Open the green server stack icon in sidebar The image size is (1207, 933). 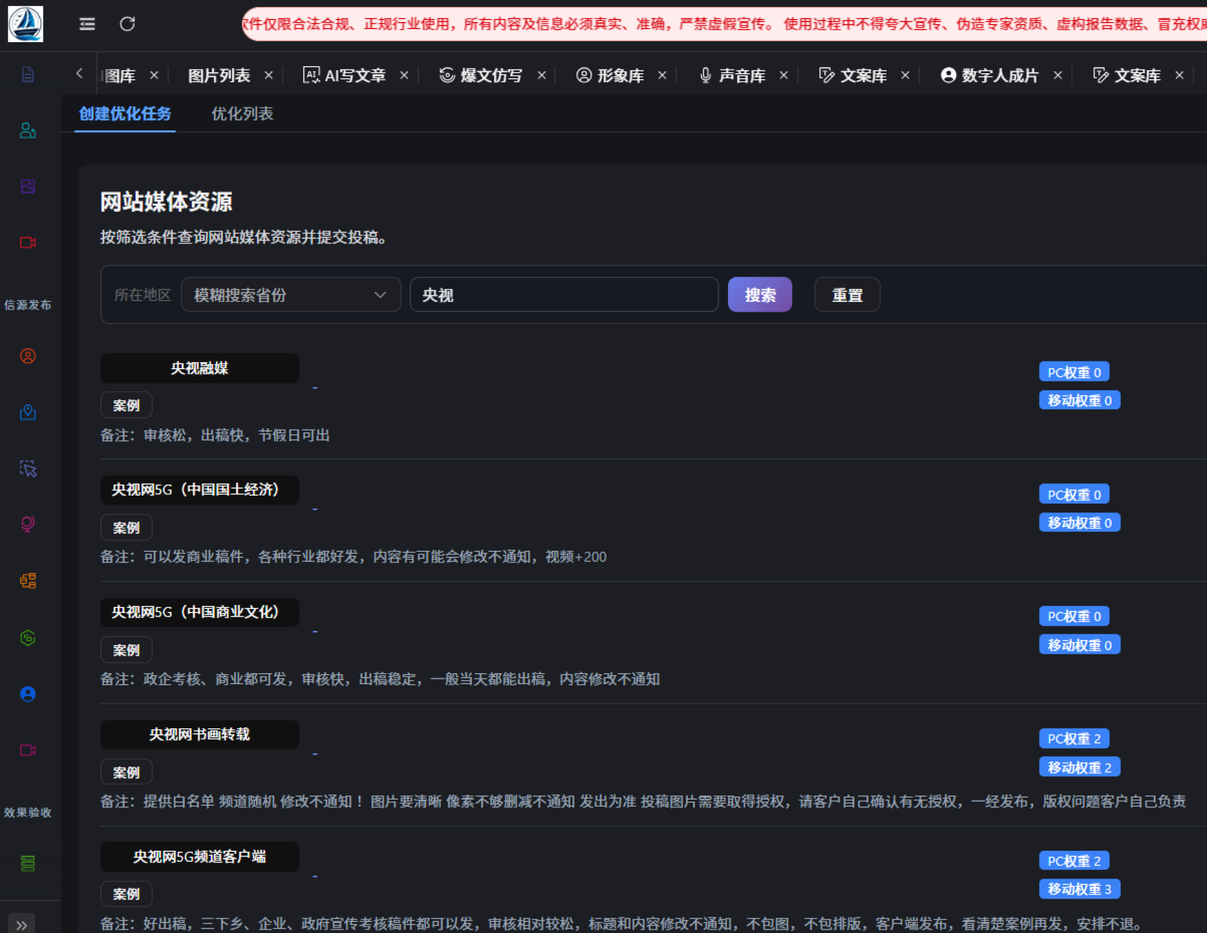(28, 863)
